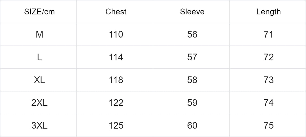Click the 3XL size row label
The width and height of the screenshot is (306, 137).
point(39,125)
